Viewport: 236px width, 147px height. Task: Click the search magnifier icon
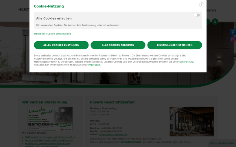point(215,22)
